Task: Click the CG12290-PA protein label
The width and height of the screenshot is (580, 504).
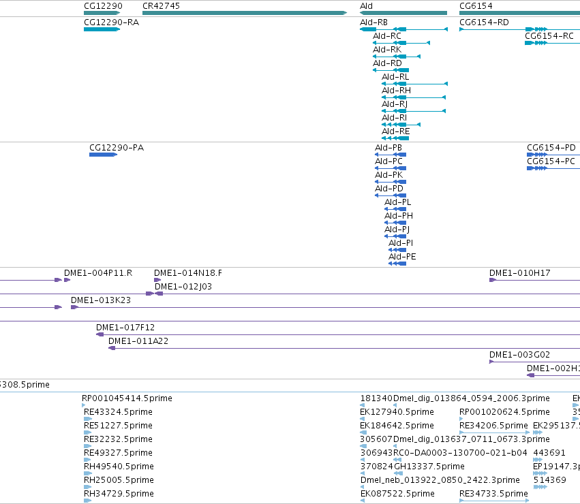Action: tap(117, 148)
